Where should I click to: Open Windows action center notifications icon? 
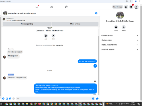coord(139,104)
